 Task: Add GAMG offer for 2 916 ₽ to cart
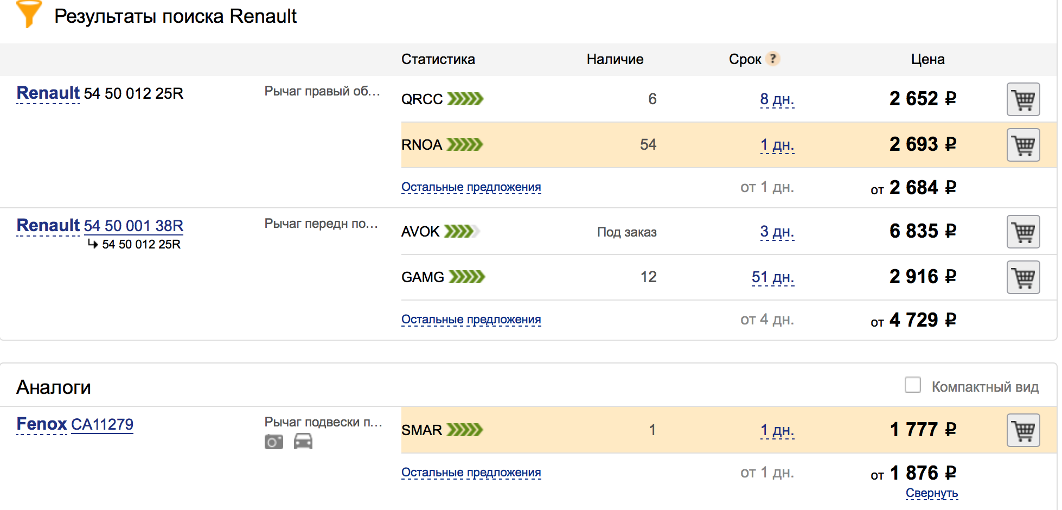click(x=1022, y=277)
